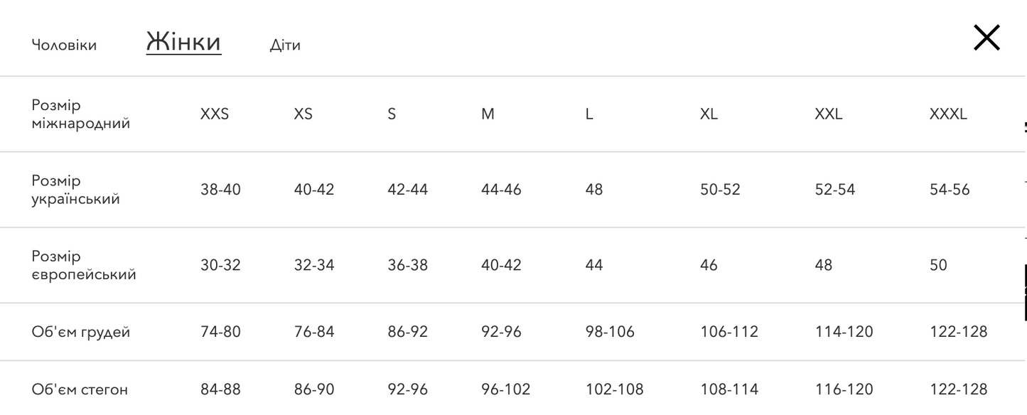Click European size 36-38 cell
Image resolution: width=1027 pixels, height=415 pixels.
[x=407, y=265]
